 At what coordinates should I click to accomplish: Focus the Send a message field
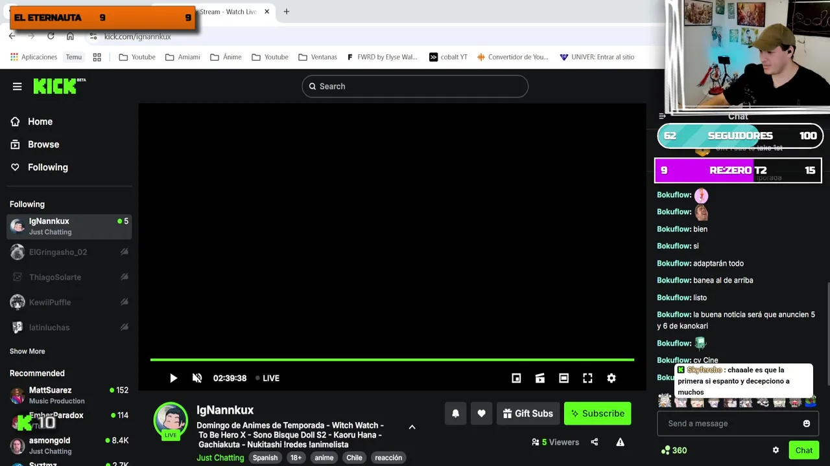coord(738,423)
